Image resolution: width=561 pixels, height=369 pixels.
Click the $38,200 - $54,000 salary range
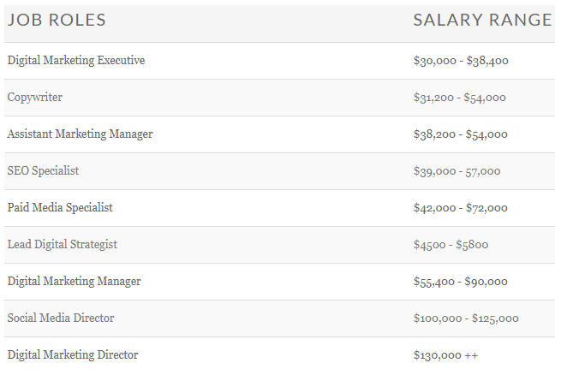461,134
